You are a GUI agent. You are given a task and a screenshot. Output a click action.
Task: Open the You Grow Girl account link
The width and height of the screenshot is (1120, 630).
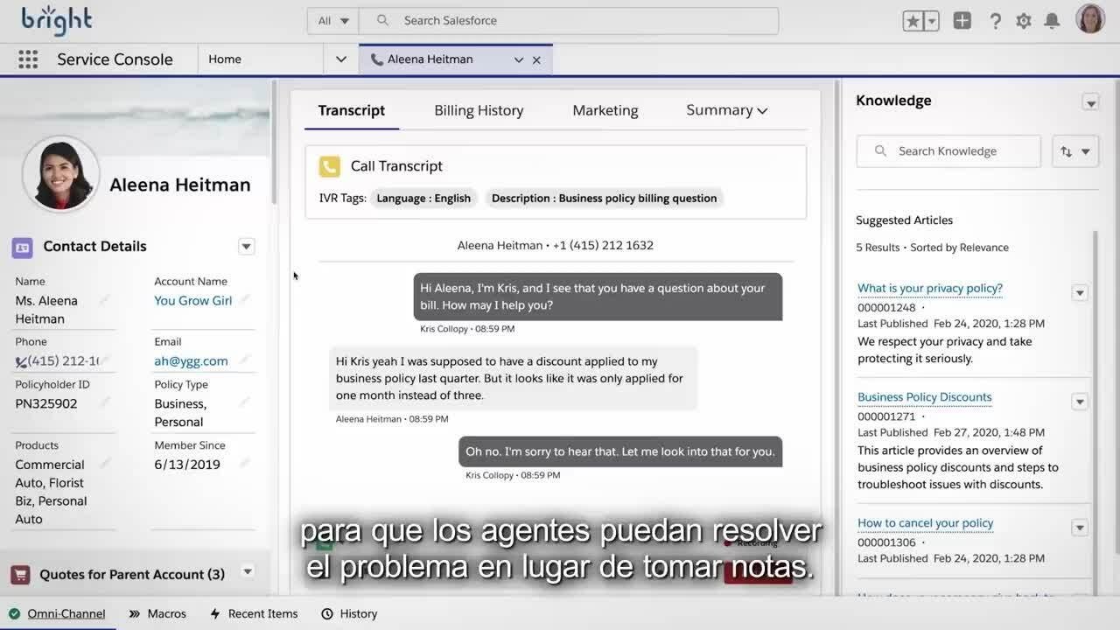[x=193, y=300]
